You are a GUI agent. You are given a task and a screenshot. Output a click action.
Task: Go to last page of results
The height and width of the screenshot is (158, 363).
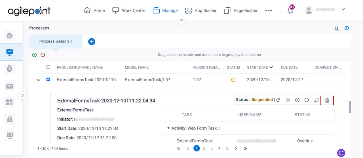pos(245,148)
